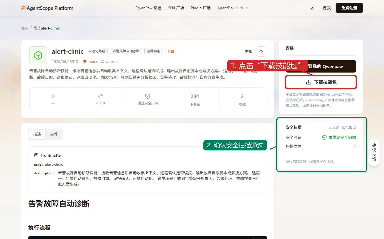Click the name value alert-clinic in Frontmatter
This screenshot has width=384, height=239.
(54, 164)
